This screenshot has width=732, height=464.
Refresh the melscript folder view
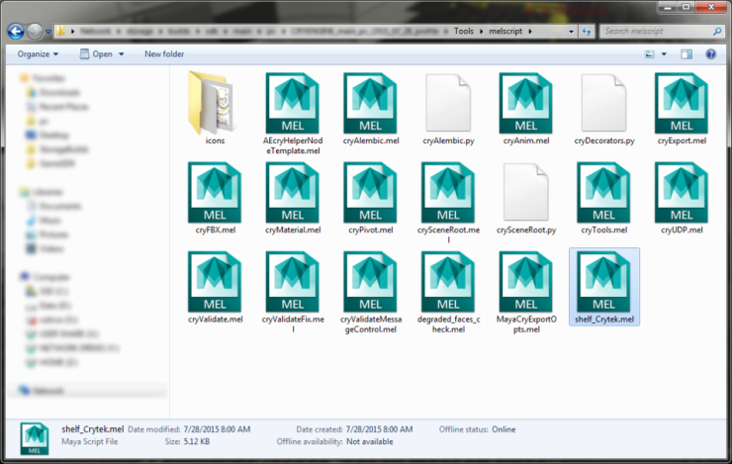587,32
